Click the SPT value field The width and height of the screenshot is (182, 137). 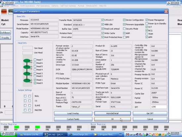point(159,107)
